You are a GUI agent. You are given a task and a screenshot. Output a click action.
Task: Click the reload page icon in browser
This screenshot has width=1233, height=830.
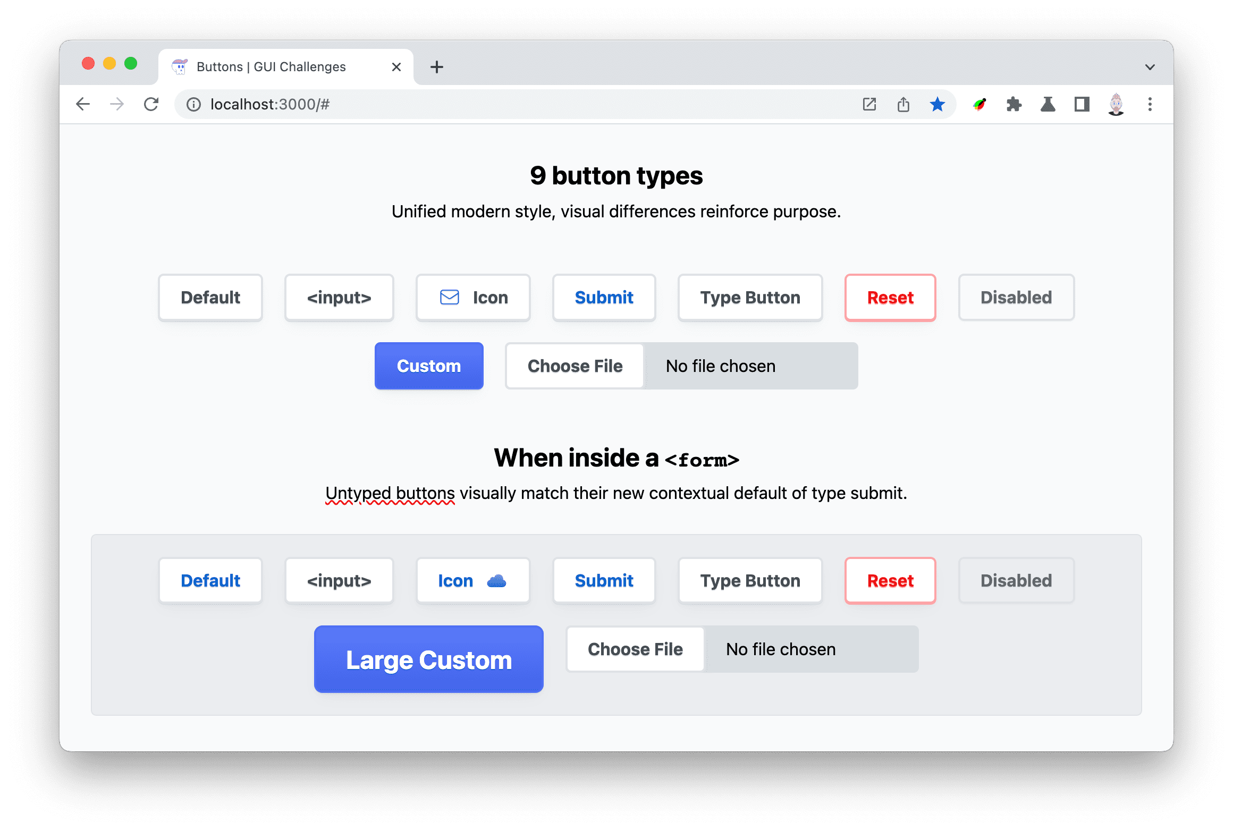click(151, 104)
